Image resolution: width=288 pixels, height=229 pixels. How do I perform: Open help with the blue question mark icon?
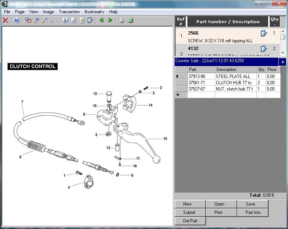coord(17,20)
